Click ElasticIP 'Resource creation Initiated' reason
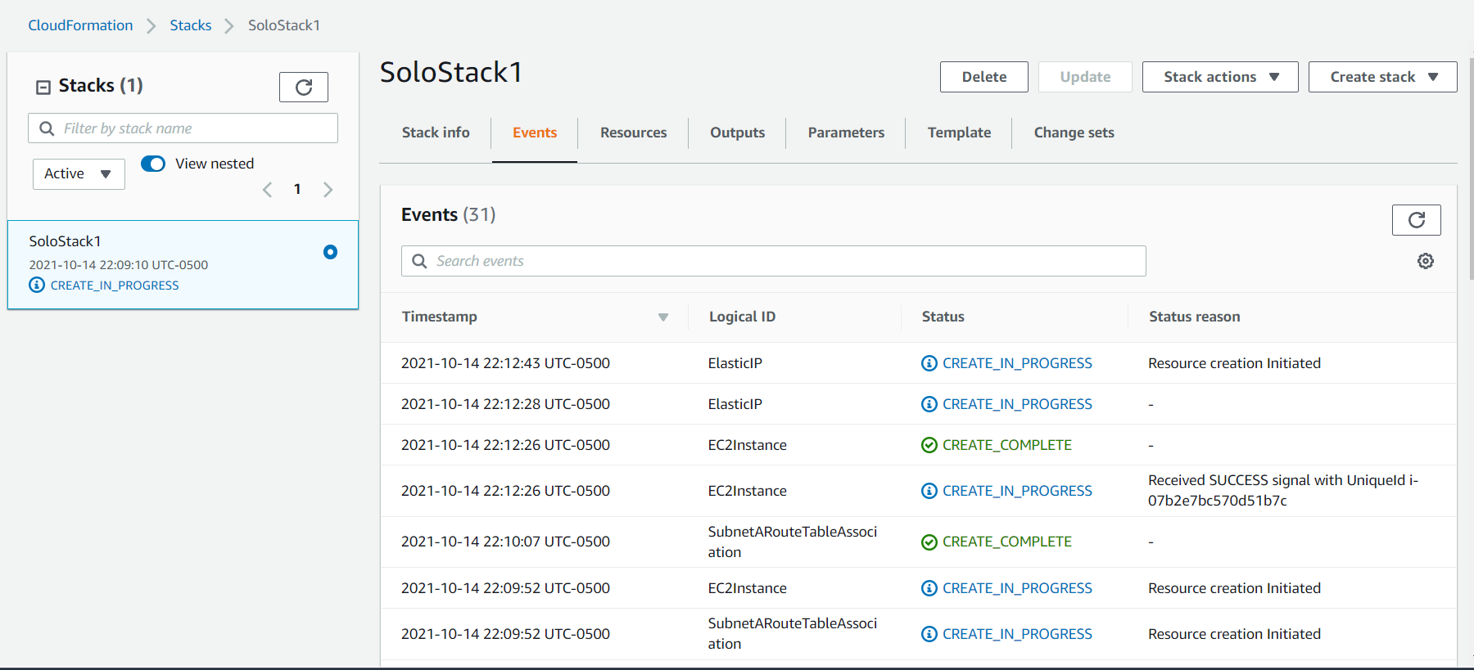Screen dimensions: 1474x670 pos(1234,363)
